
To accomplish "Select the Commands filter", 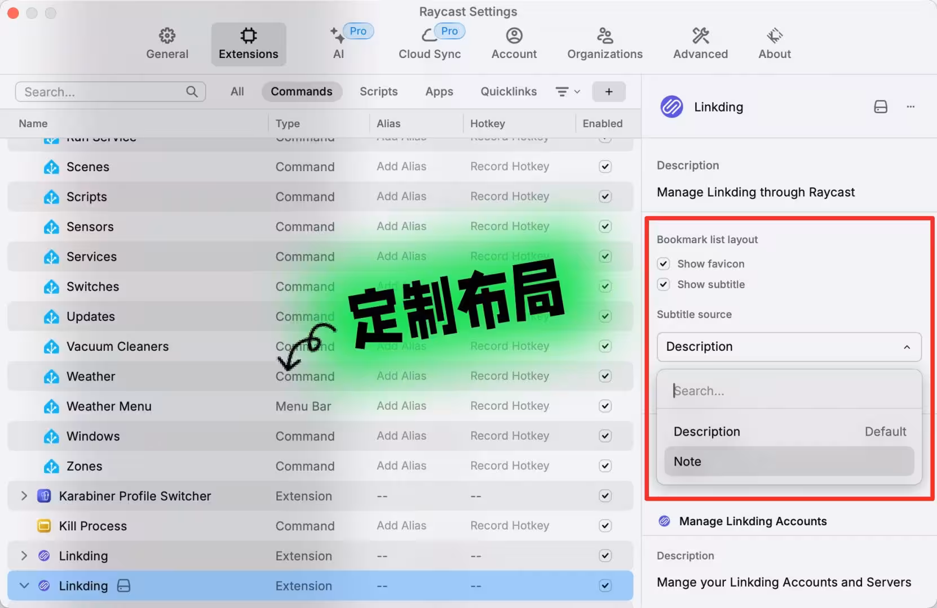I will [302, 92].
